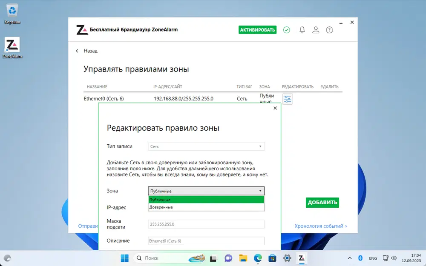Open the Recycle Bin desktop icon
The image size is (426, 266).
[12, 14]
